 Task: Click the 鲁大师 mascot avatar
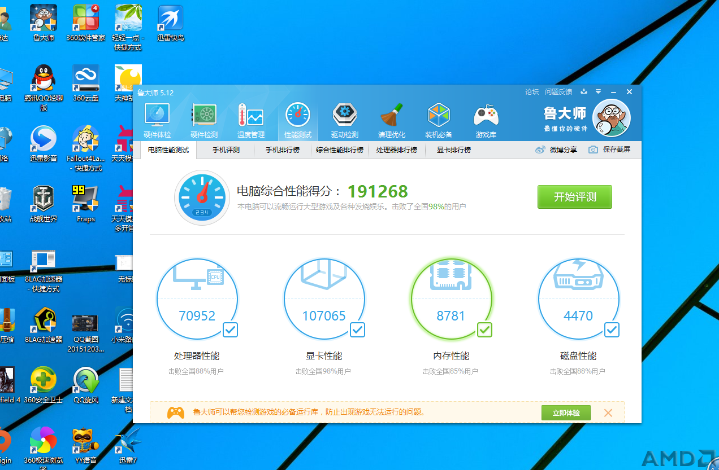(611, 118)
